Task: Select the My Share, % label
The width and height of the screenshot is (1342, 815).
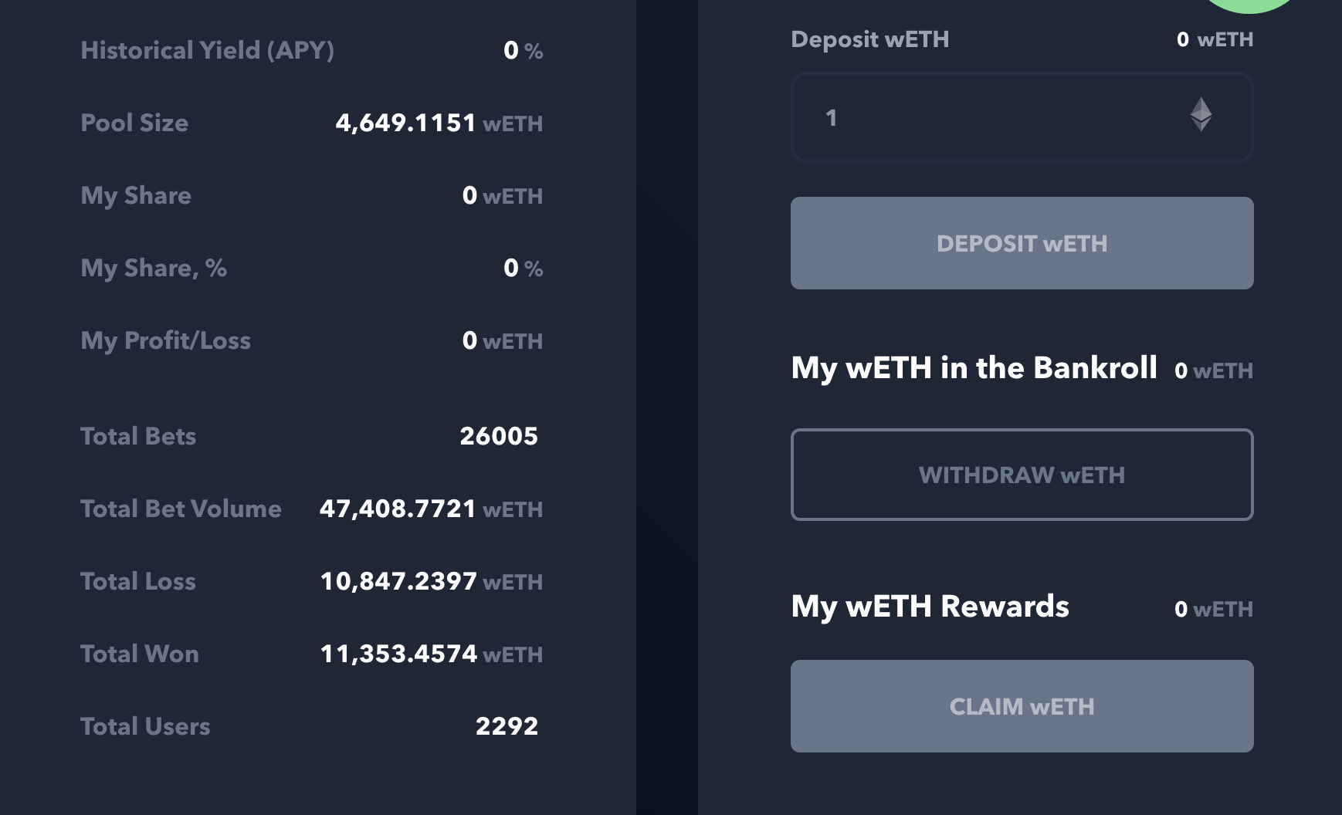Action: click(154, 268)
